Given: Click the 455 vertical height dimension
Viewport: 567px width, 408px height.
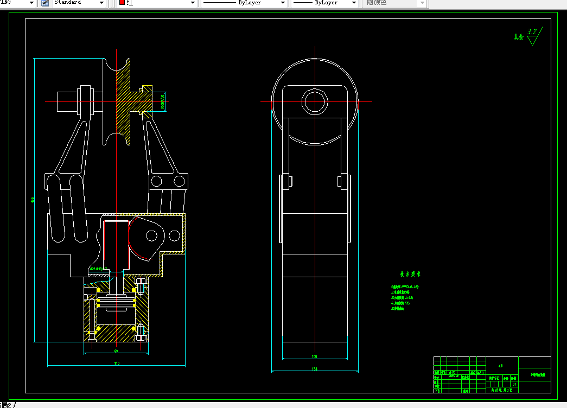Looking at the screenshot, I should (33, 200).
